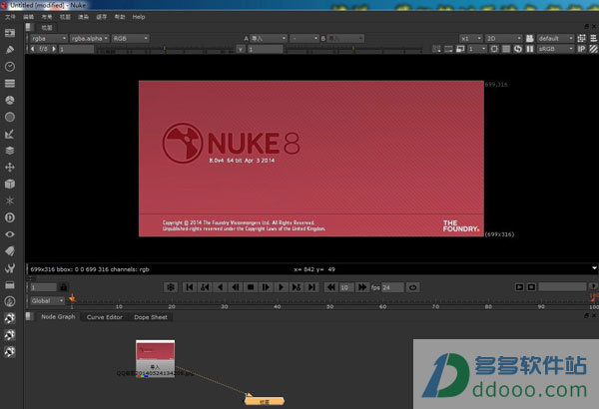
Task: Switch to the Node Graph tab
Action: click(58, 316)
